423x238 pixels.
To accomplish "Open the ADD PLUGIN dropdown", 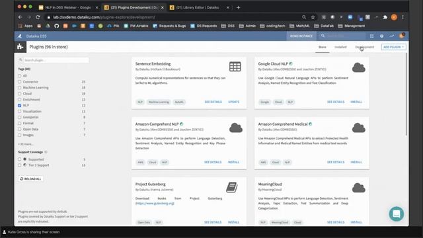I will tap(394, 47).
